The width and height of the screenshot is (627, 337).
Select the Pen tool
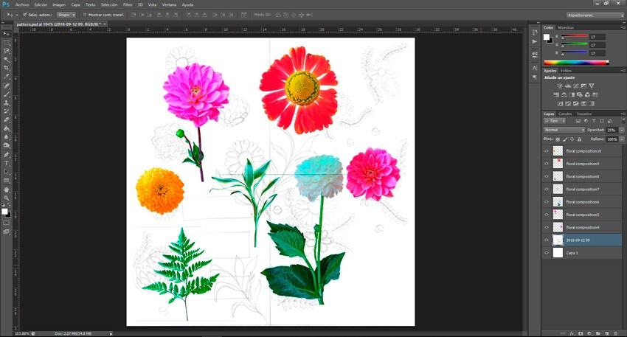(x=7, y=154)
